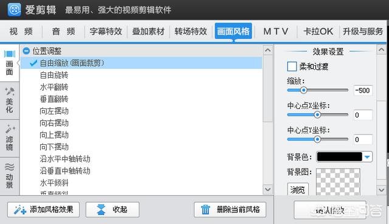The image size is (389, 224).
Task: Select the 动景 sidebar icon
Action: pos(10,176)
